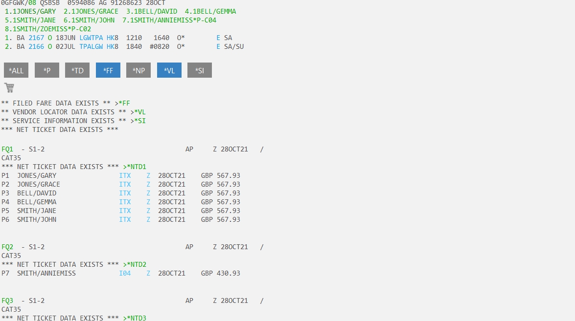
Task: Open the *NTD1 net ticket data link
Action: [135, 167]
